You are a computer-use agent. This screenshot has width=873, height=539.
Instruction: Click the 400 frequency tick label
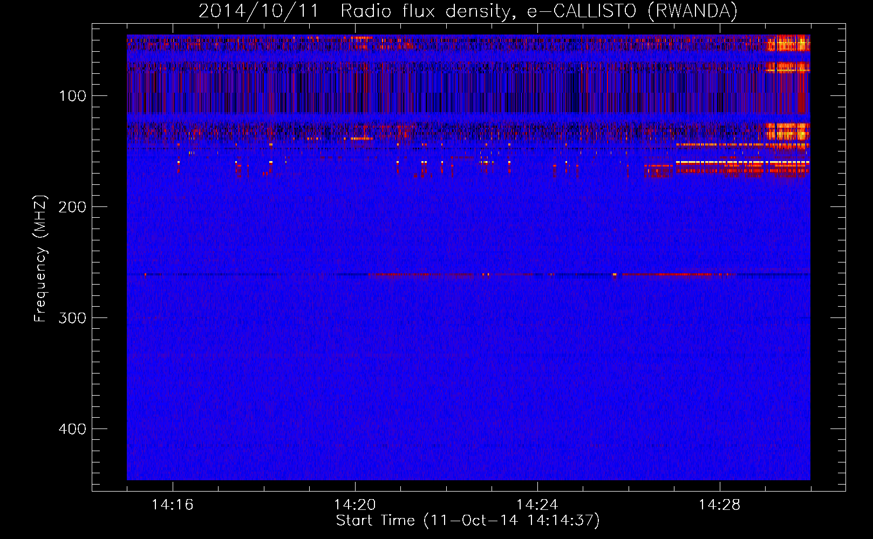click(x=72, y=429)
